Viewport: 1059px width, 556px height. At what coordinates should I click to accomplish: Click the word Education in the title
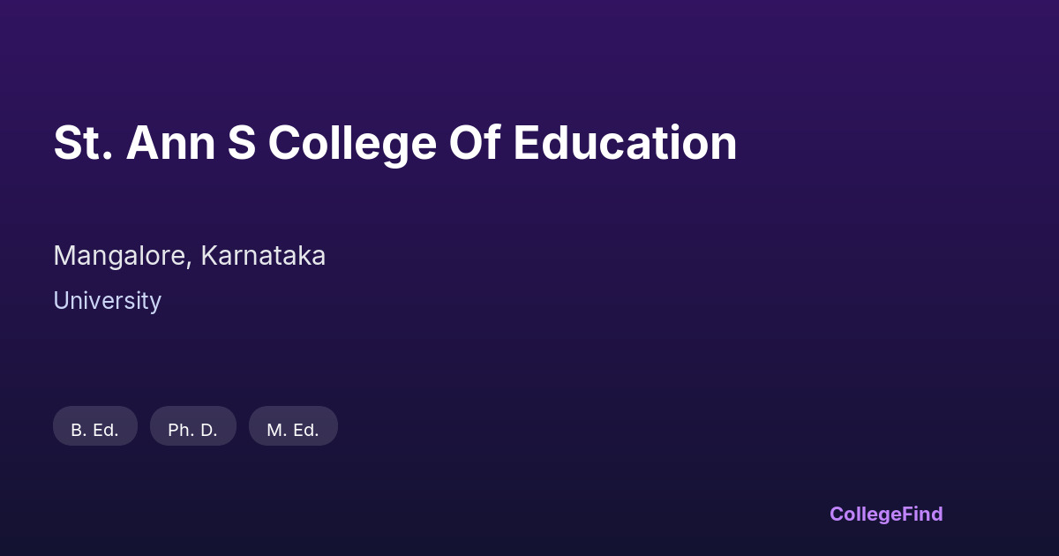tap(625, 143)
